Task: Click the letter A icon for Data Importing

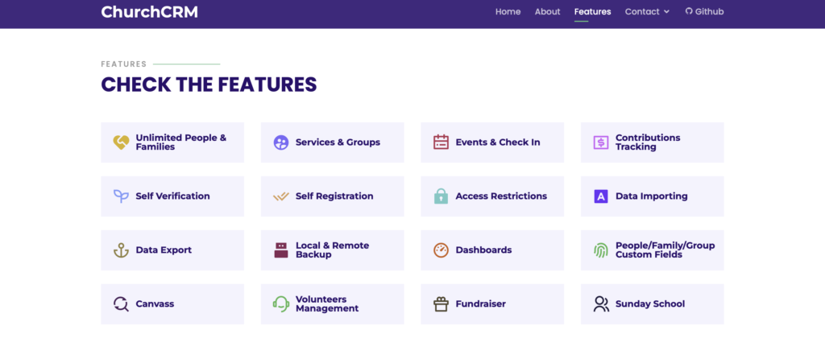Action: (601, 196)
